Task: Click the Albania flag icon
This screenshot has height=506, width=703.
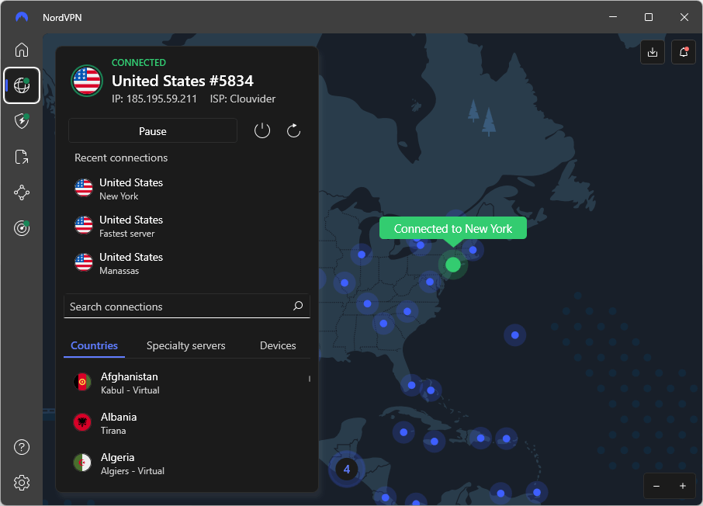Action: tap(82, 422)
